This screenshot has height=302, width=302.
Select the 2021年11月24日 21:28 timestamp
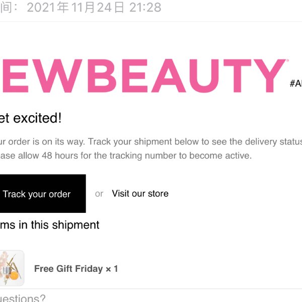94,8
